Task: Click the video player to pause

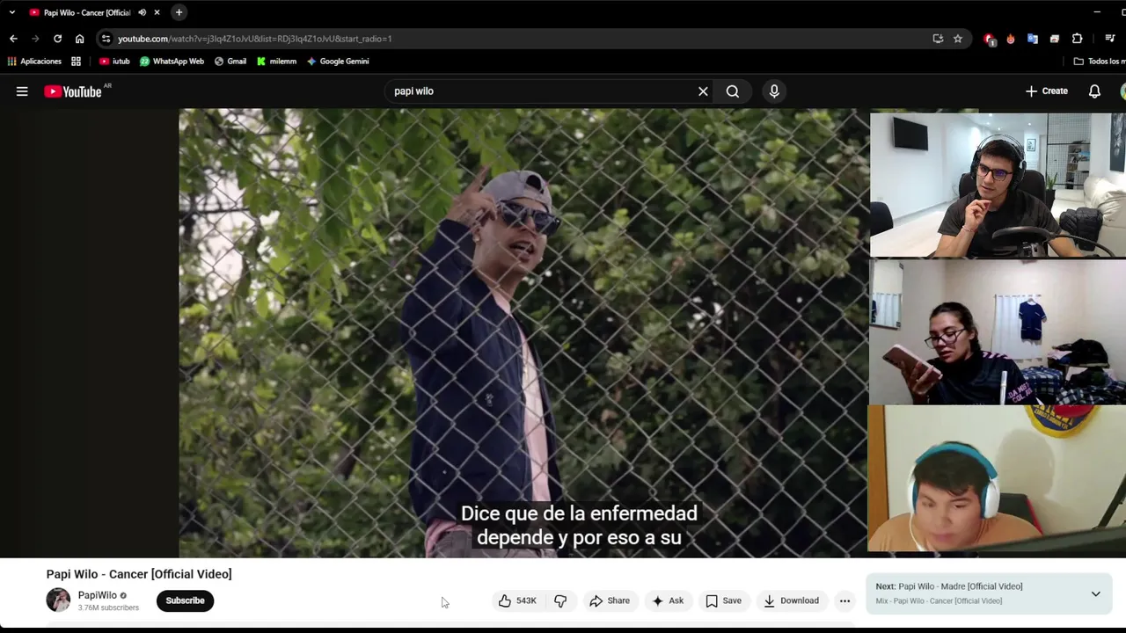Action: click(x=523, y=333)
